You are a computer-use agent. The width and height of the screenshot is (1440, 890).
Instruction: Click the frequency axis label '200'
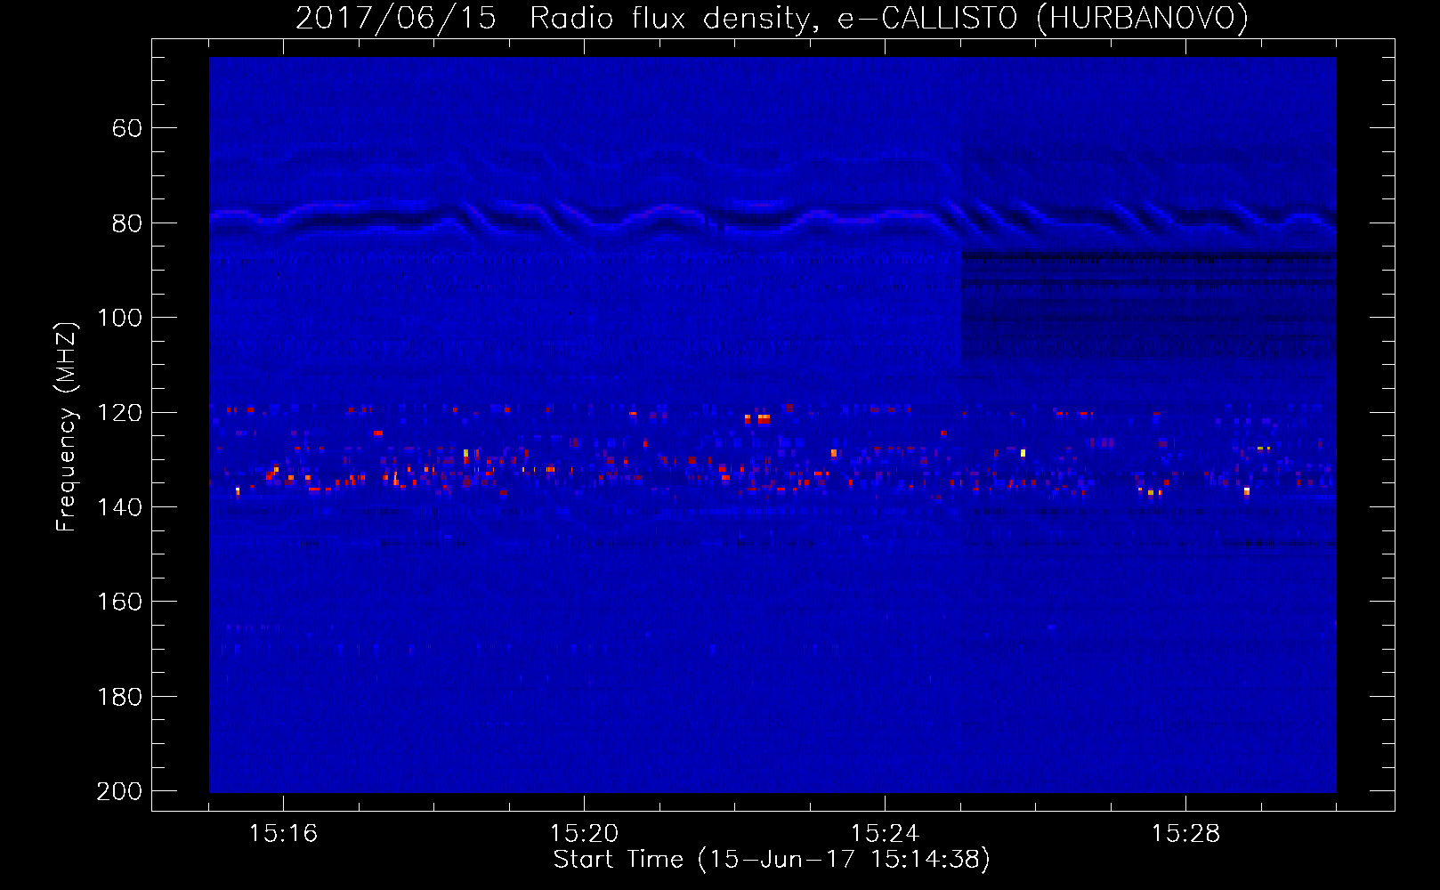(x=120, y=792)
